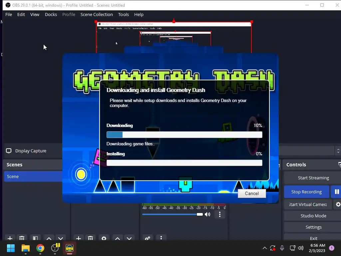The height and width of the screenshot is (256, 341).
Task: Move scene up with arrow icon
Action: (x=49, y=238)
